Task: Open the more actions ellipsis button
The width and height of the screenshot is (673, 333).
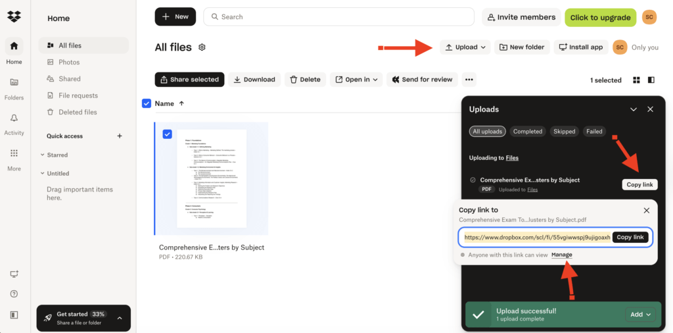Action: point(469,80)
